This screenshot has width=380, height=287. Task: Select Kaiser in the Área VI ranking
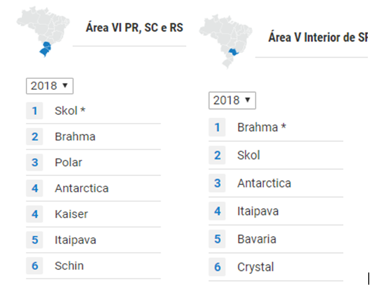71,214
